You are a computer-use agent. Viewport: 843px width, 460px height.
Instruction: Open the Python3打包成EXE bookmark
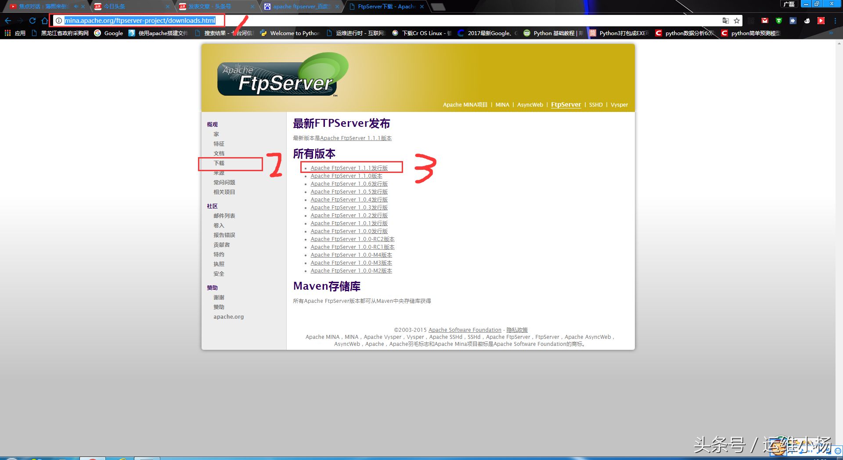pos(620,33)
